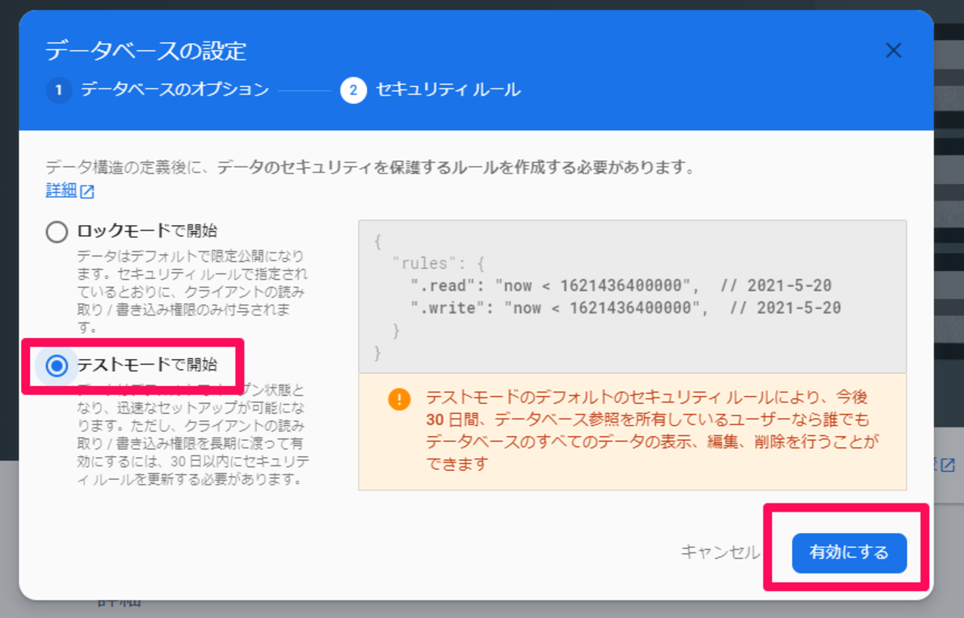Open the 詳細 link
Image resolution: width=964 pixels, height=618 pixels.
click(69, 190)
